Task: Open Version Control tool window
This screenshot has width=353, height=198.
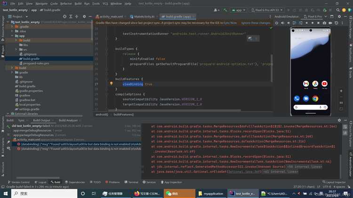Action: (x=18, y=182)
